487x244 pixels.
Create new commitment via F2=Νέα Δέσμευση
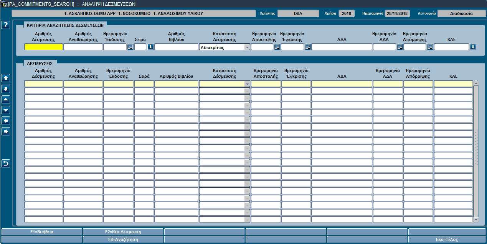tap(123, 232)
